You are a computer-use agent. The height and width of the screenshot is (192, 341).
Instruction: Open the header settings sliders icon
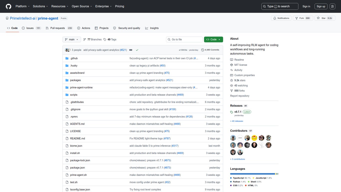point(332,6)
